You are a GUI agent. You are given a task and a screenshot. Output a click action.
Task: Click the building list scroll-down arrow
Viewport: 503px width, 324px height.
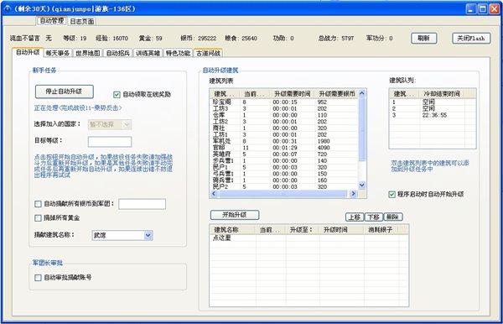tap(362, 185)
